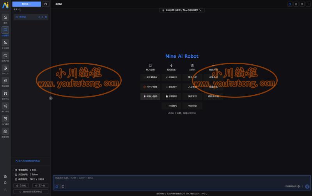Open the 思维导图 mind map section
312x196 pixels.
coord(5,81)
